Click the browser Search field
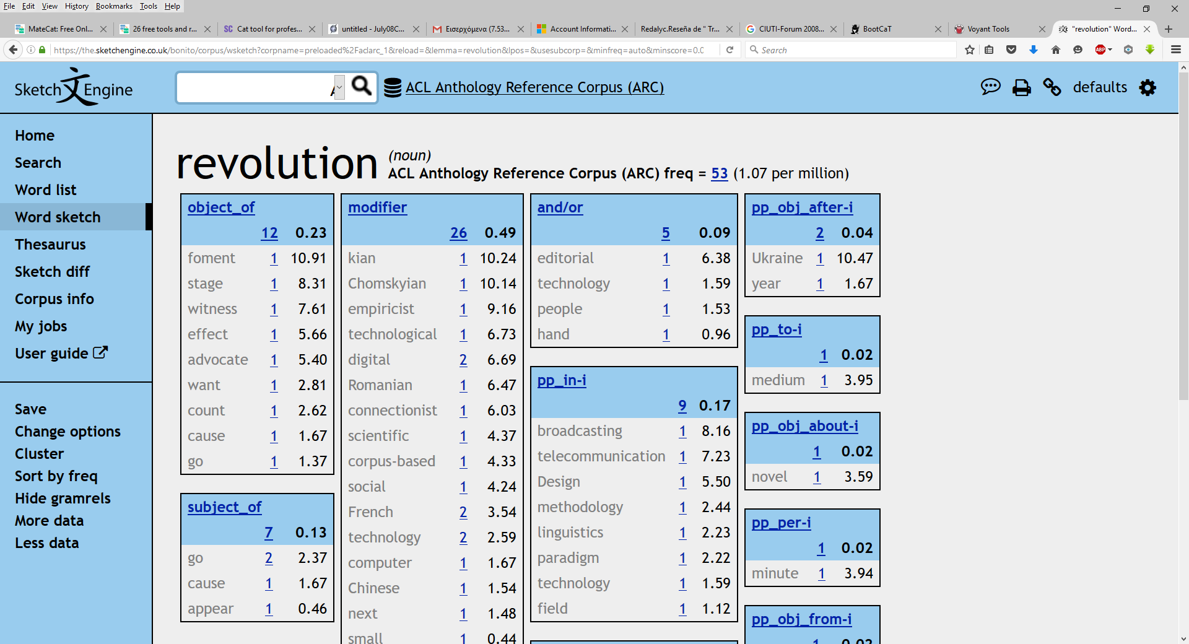 pos(851,50)
